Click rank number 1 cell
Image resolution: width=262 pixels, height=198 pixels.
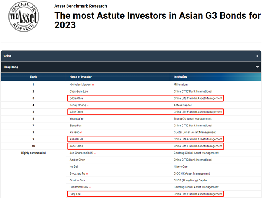tap(33, 85)
